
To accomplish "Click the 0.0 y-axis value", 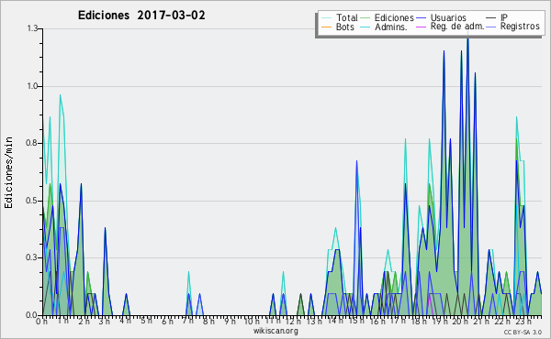I will point(32,315).
